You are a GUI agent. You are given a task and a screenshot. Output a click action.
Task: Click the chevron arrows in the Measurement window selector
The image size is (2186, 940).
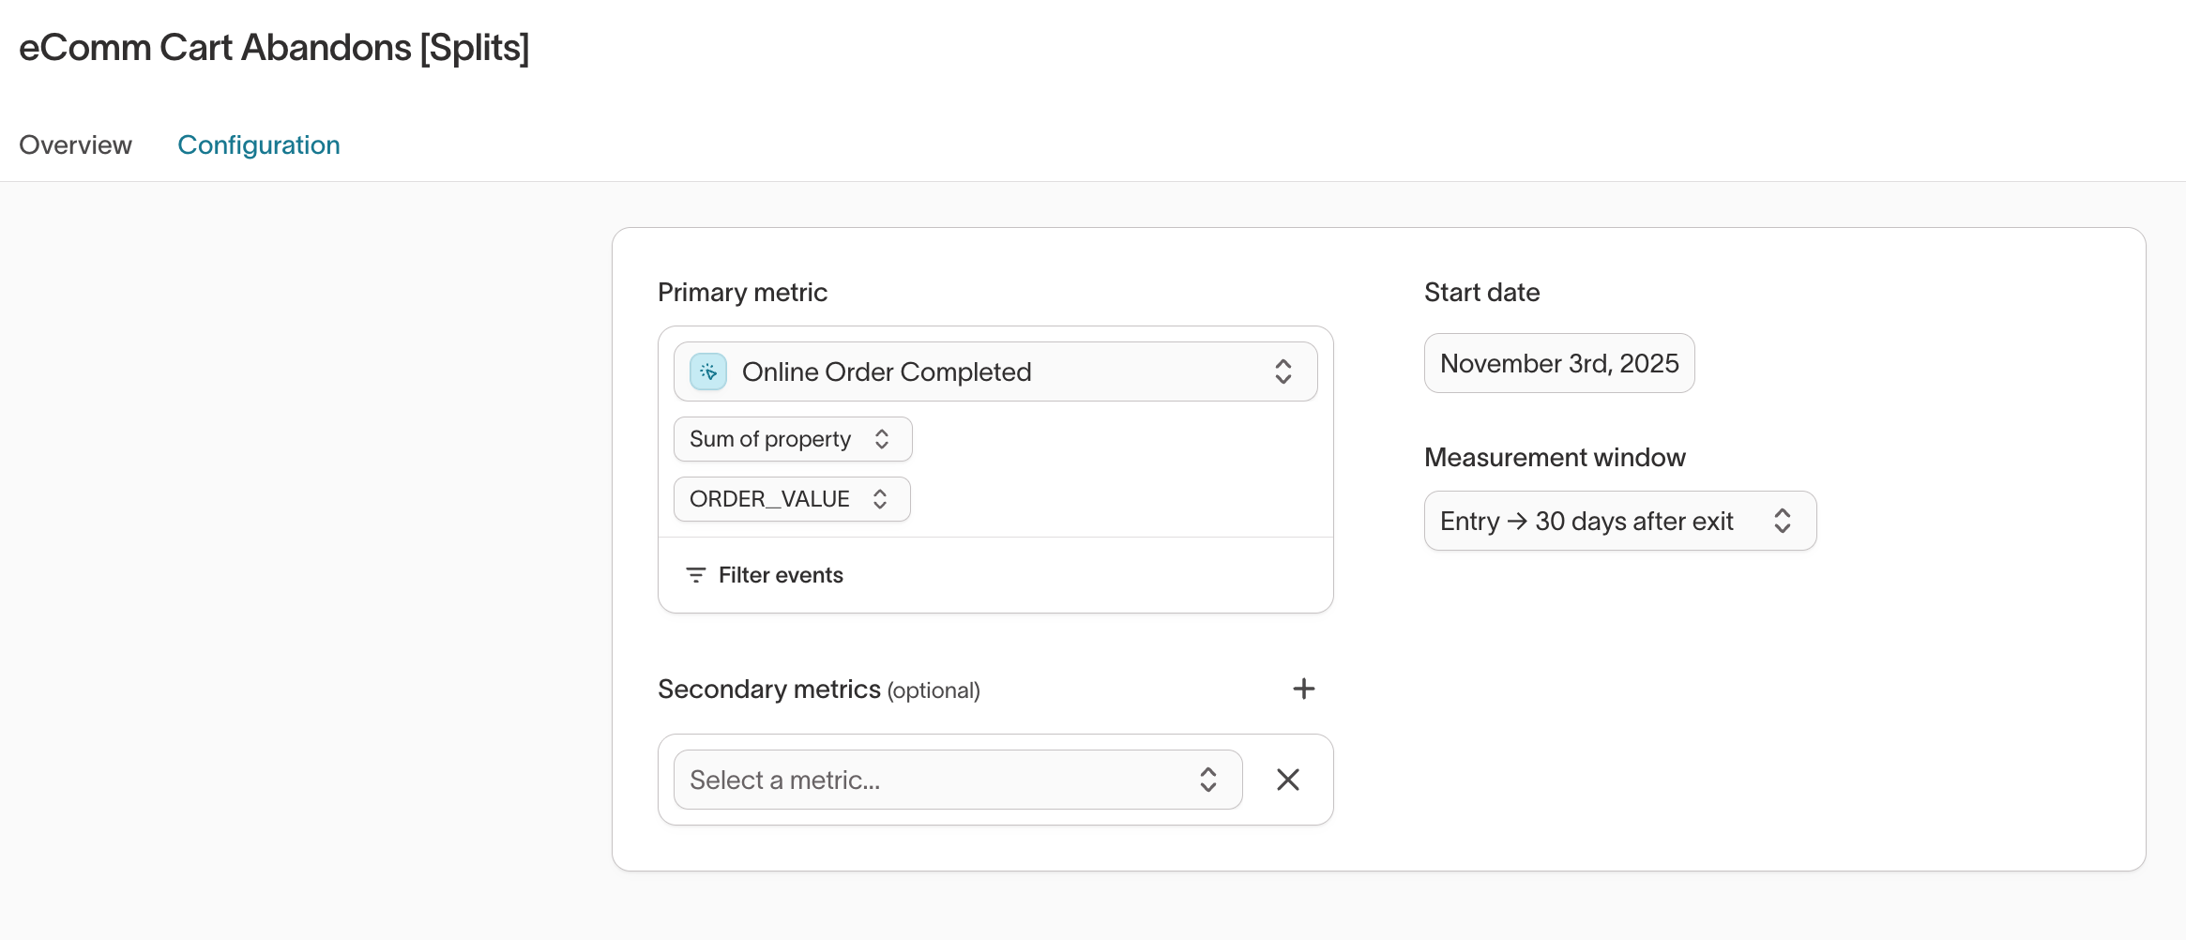[1782, 521]
